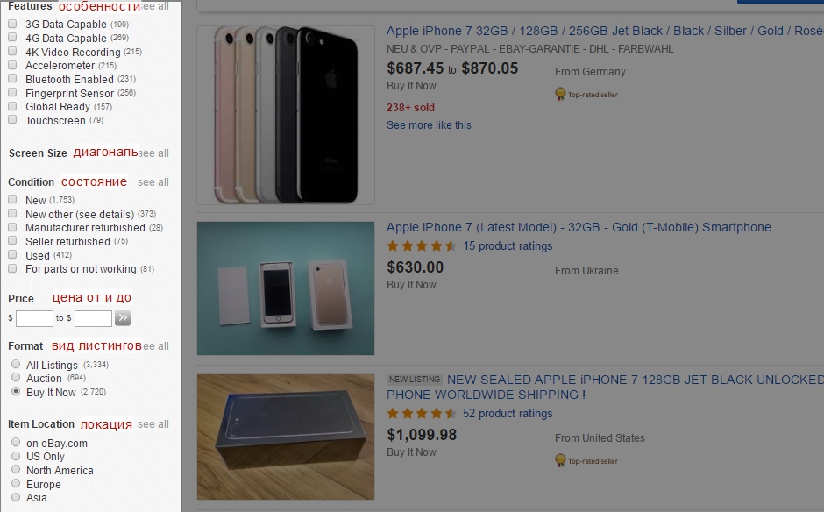Image resolution: width=824 pixels, height=512 pixels.
Task: Show all Item Location options
Action: (x=153, y=424)
